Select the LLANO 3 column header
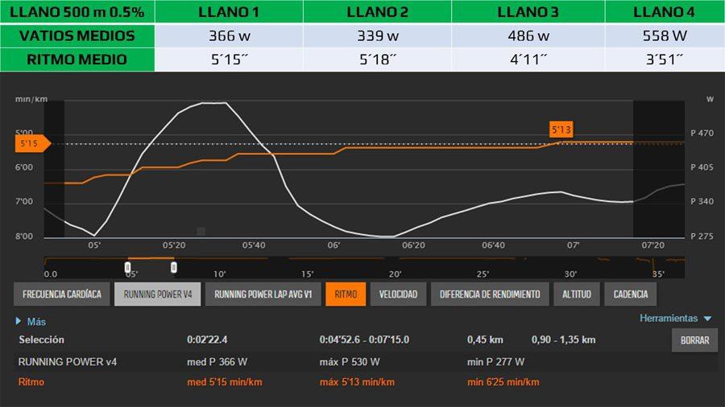The width and height of the screenshot is (725, 407). [528, 12]
